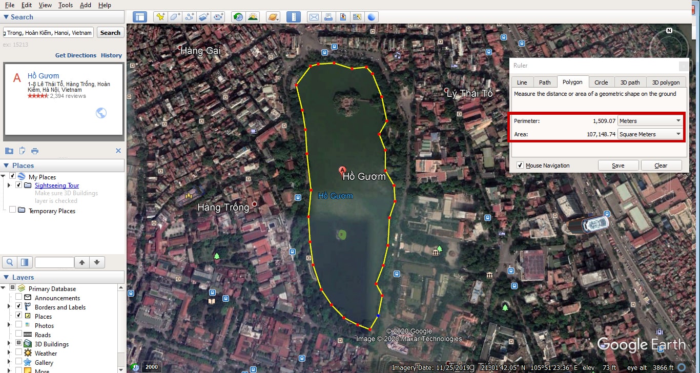Click the blue Earth globe toolbar icon
Viewport: 700px width, 373px height.
pos(372,17)
